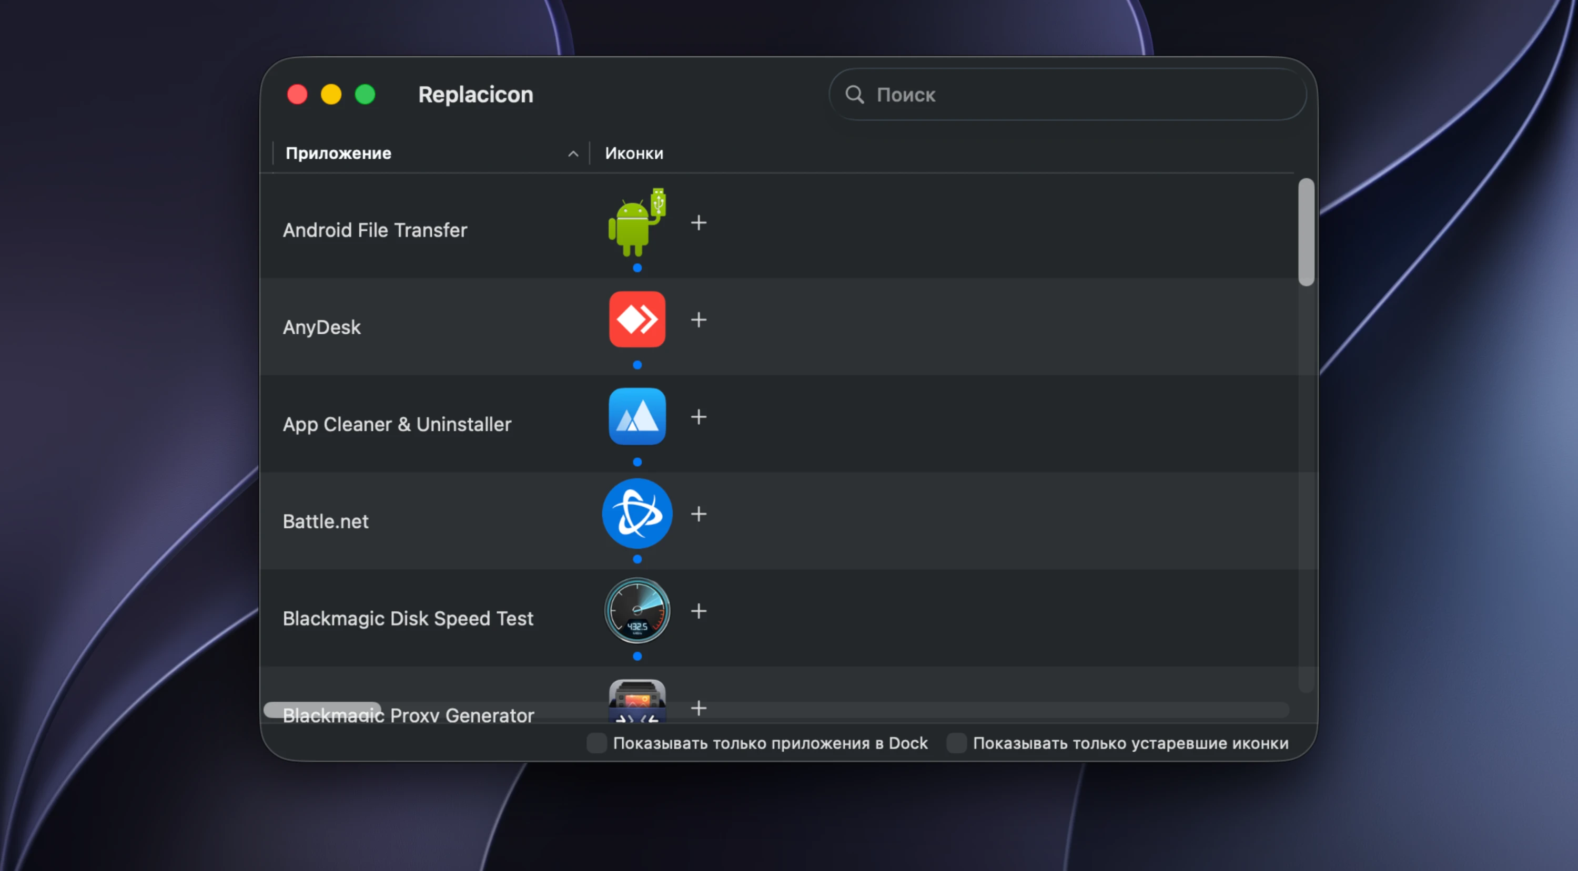Click the Иконки column header
The width and height of the screenshot is (1578, 871).
click(x=634, y=153)
